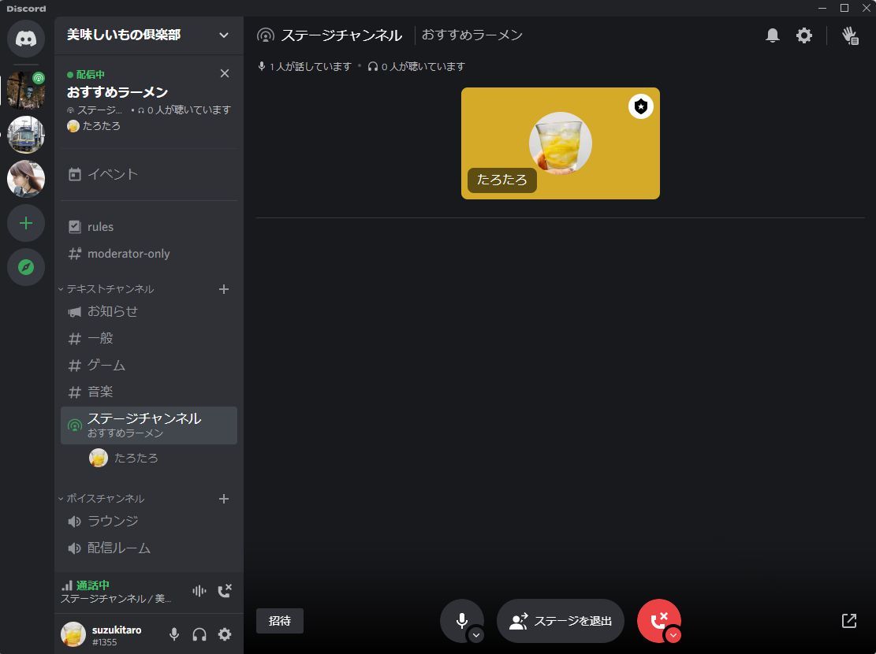Image resolution: width=876 pixels, height=654 pixels.
Task: Open the raised hand requests list icon
Action: [x=850, y=35]
